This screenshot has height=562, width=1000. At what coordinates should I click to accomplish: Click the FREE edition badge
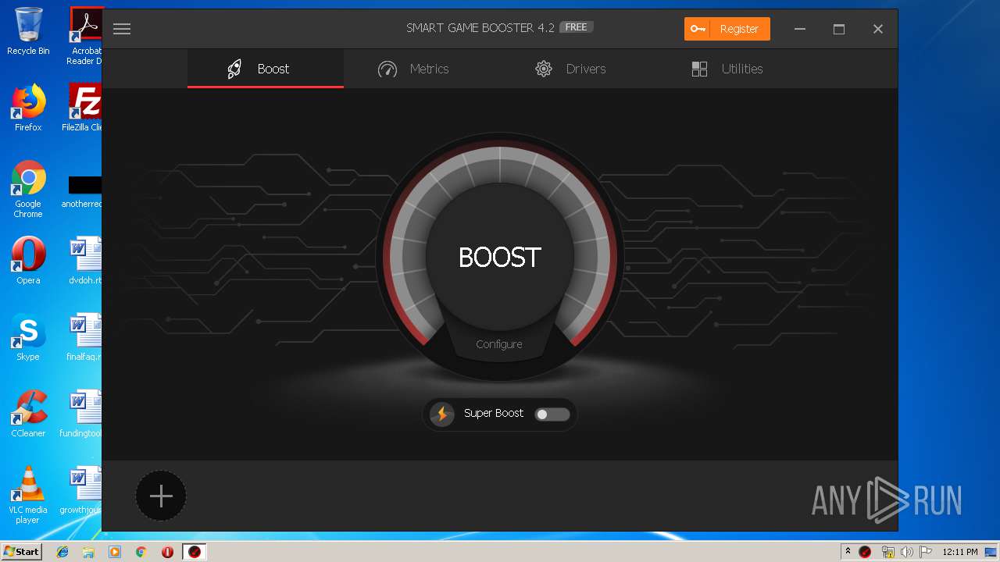point(577,27)
